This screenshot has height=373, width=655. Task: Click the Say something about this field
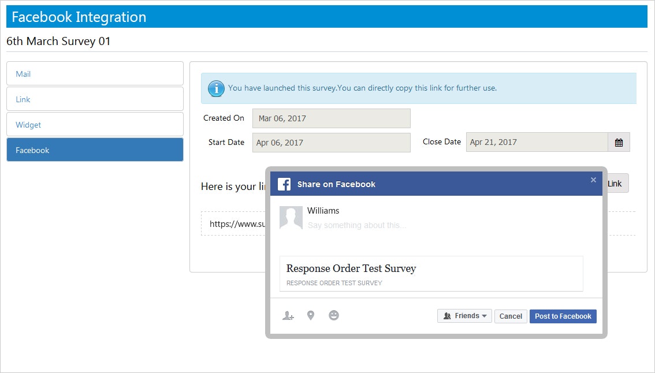point(357,225)
